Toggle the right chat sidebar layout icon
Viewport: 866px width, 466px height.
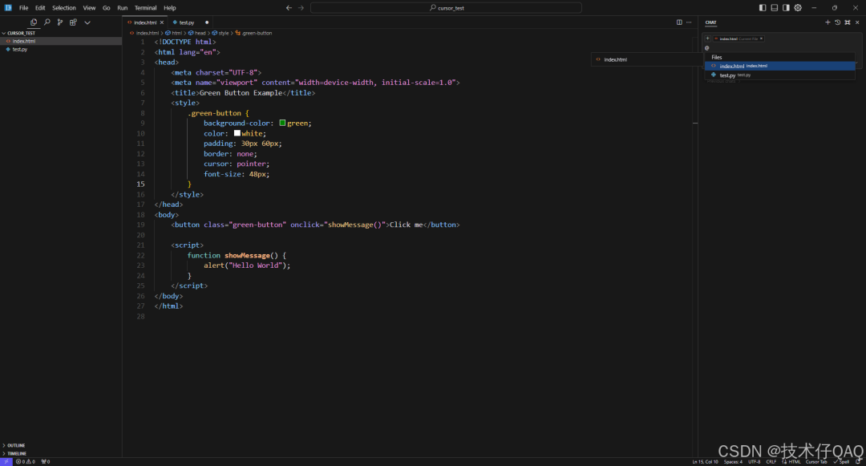coord(786,8)
